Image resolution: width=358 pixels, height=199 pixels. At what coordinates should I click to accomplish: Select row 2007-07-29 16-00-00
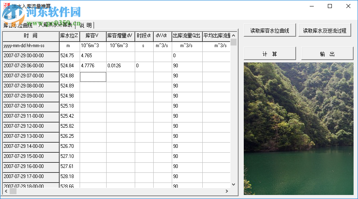point(31,167)
